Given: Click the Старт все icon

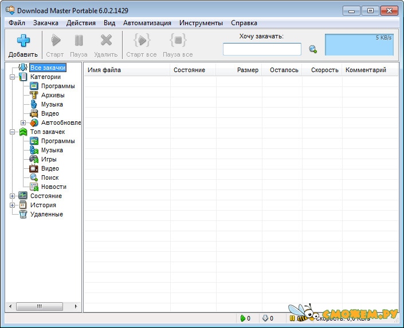Looking at the screenshot, I should click(x=142, y=40).
